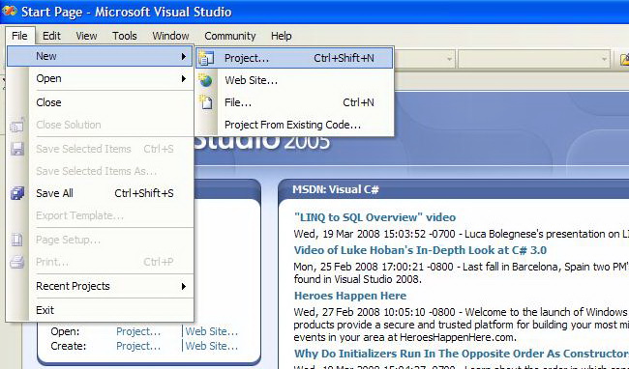The height and width of the screenshot is (369, 629).
Task: Expand the New submenu
Action: coord(100,56)
